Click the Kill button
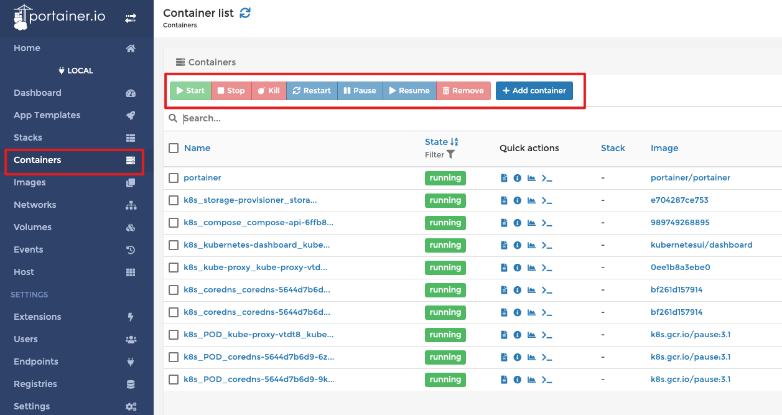 click(269, 91)
